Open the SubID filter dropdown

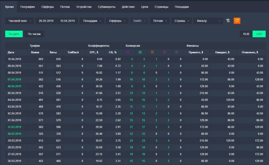click(x=139, y=21)
